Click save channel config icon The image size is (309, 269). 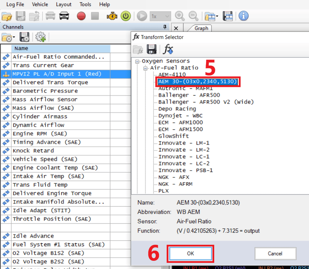[x=24, y=37]
